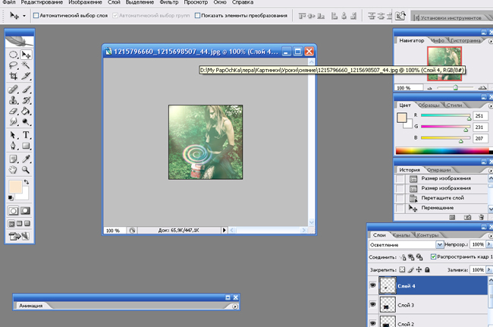493x327 pixels.
Task: Click the Перетащите слой history state
Action: [x=442, y=198]
